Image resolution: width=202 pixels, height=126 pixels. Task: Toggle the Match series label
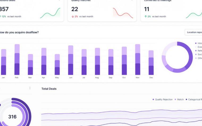(x=180, y=99)
